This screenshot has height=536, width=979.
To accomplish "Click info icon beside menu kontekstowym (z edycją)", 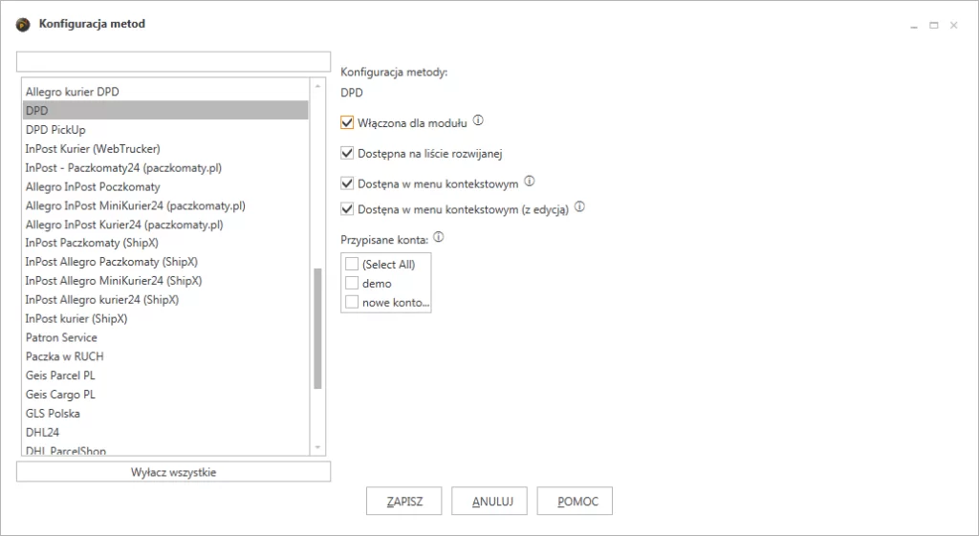I will (579, 206).
